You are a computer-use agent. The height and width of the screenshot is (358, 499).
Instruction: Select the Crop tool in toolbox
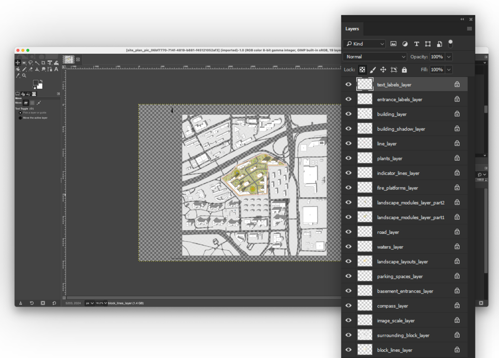pyautogui.click(x=43, y=63)
